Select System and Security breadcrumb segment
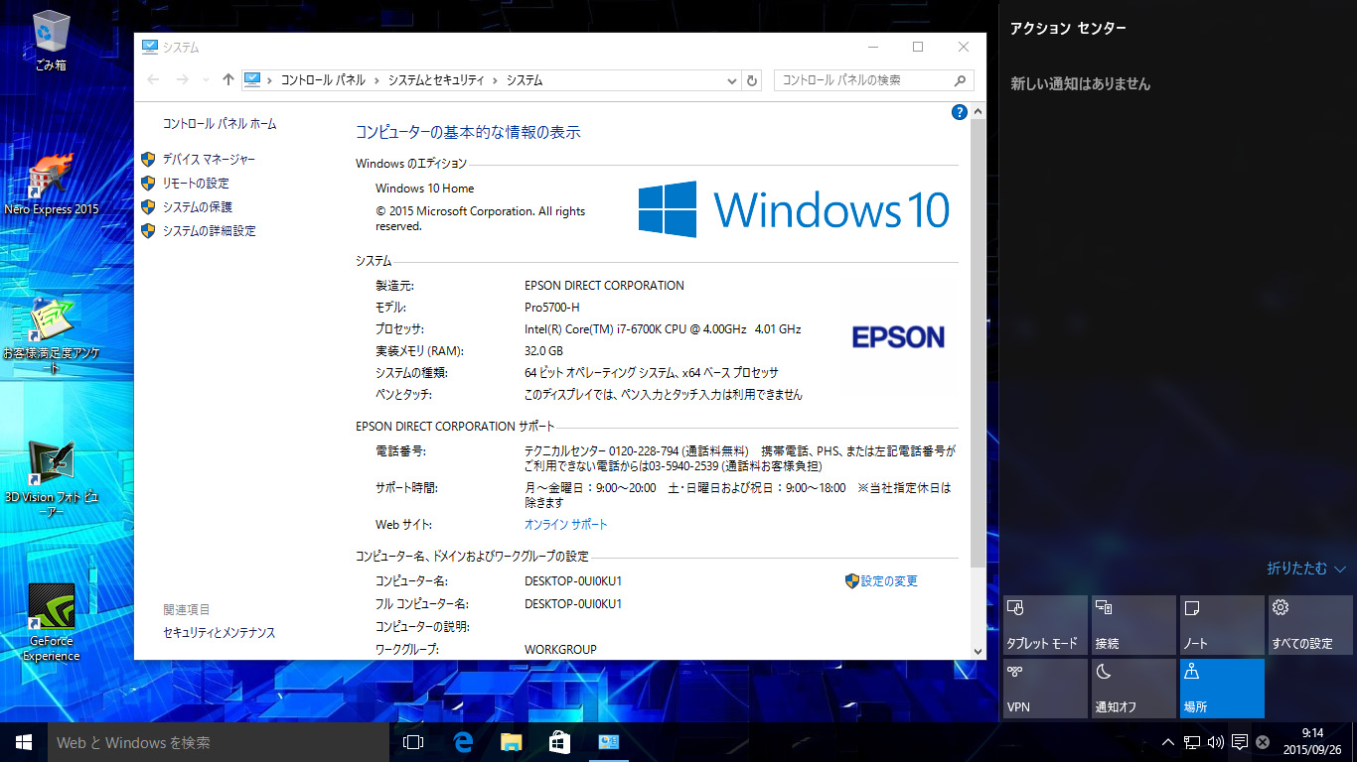The image size is (1357, 762). (436, 80)
